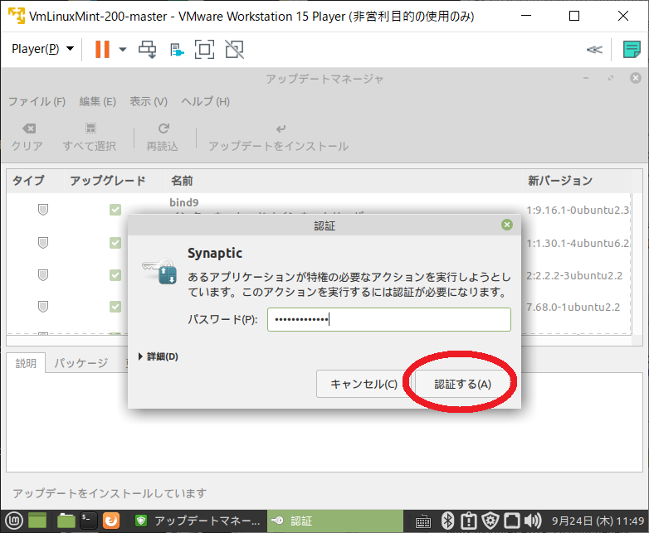Toggle upgrade checkbox for version 1:1.30.1-4ubuntu6.2 row
The width and height of the screenshot is (649, 533).
click(x=115, y=243)
